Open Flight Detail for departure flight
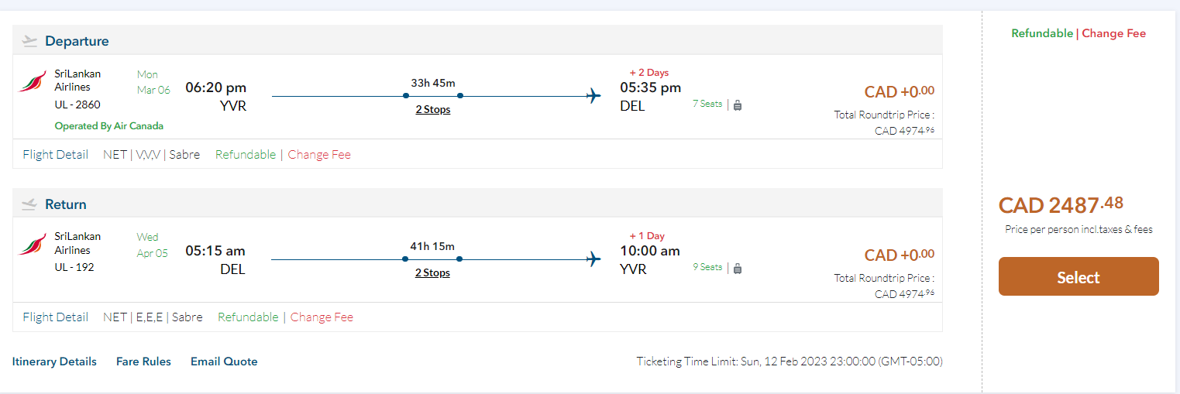The width and height of the screenshot is (1180, 394). [56, 155]
